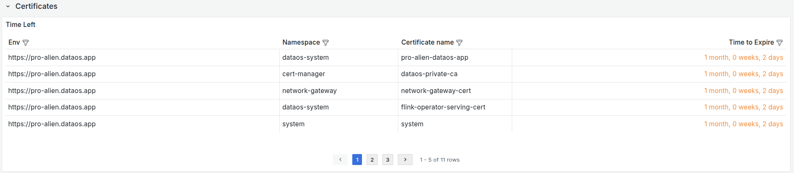The height and width of the screenshot is (173, 794).
Task: Click the flink-operator-serving-cert cell
Action: pyautogui.click(x=443, y=107)
